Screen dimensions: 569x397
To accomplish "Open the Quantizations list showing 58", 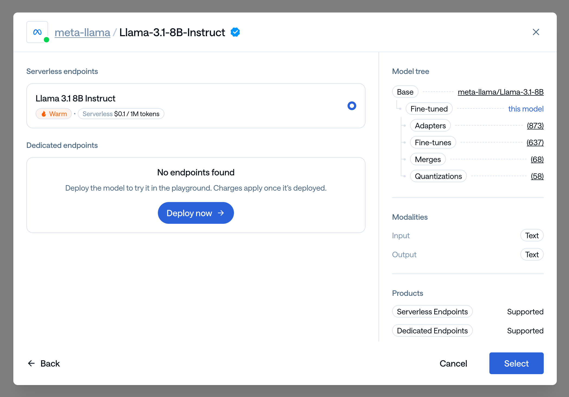I will 537,176.
